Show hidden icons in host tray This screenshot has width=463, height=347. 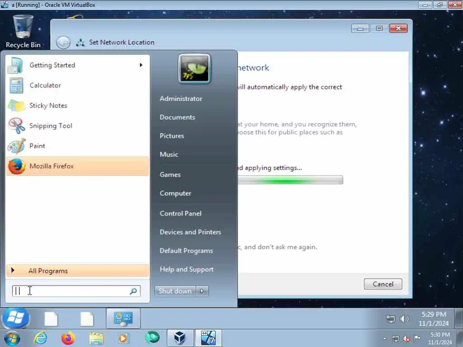pyautogui.click(x=384, y=339)
